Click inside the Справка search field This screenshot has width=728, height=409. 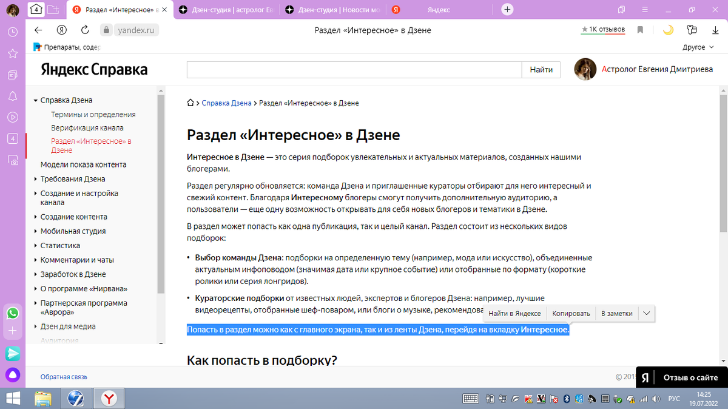coord(352,69)
